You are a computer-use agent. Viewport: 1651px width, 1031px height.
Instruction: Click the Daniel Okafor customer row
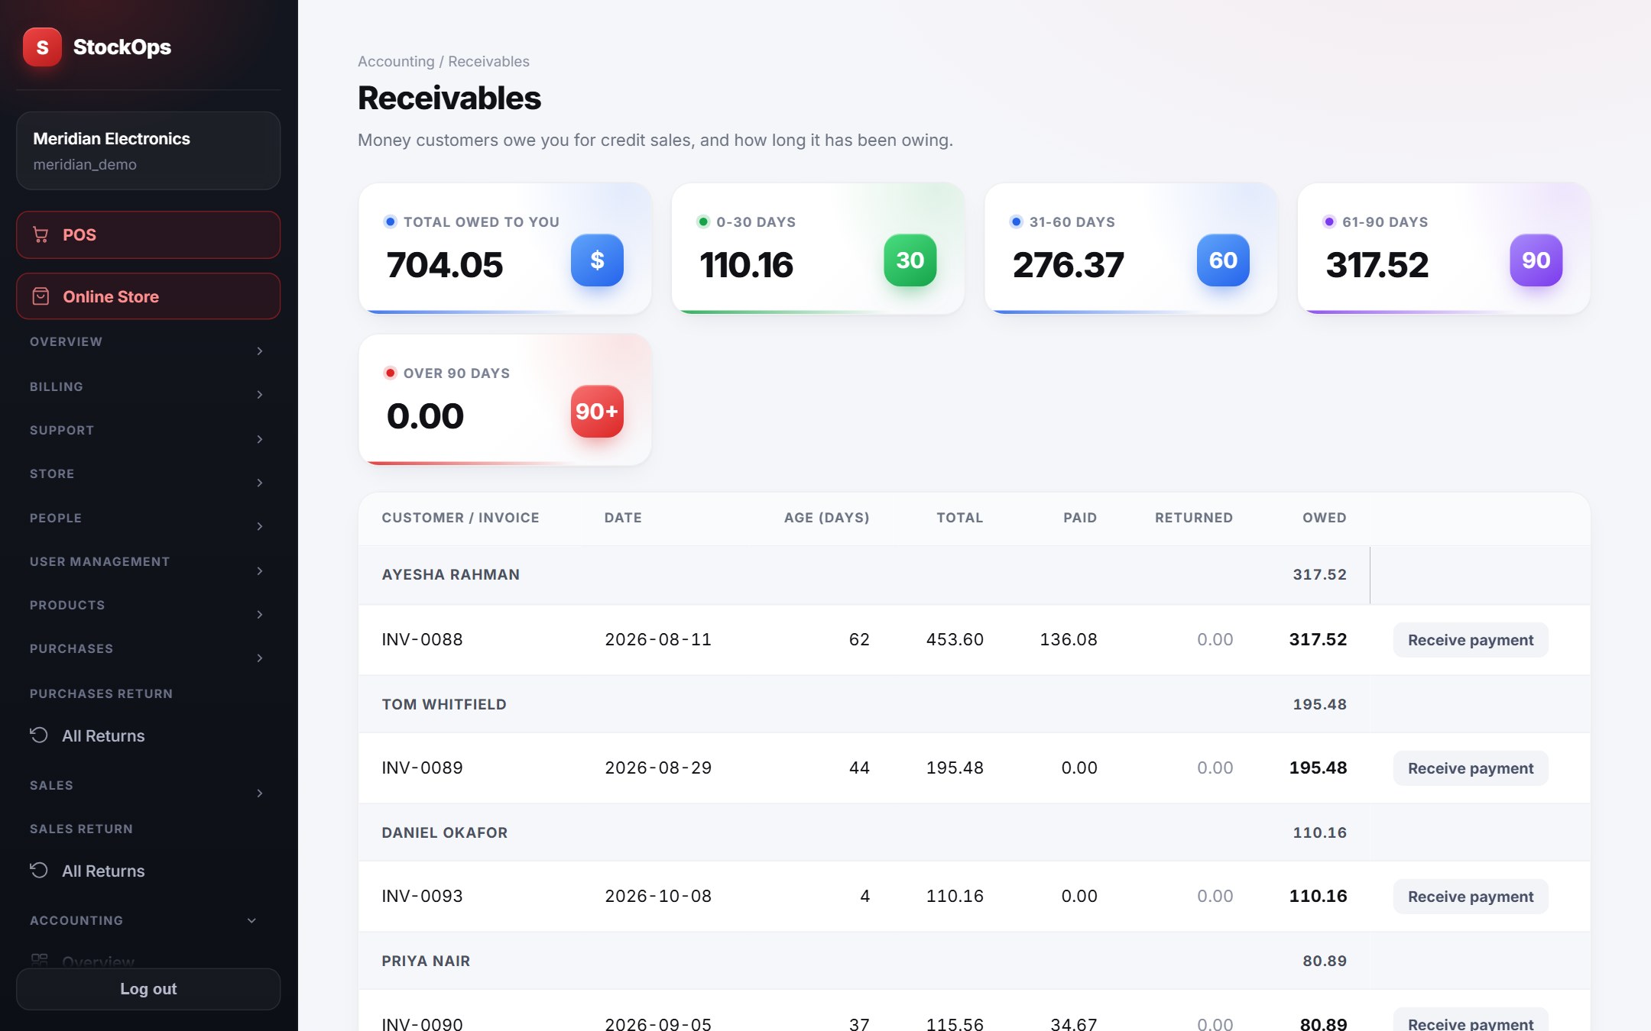click(975, 832)
